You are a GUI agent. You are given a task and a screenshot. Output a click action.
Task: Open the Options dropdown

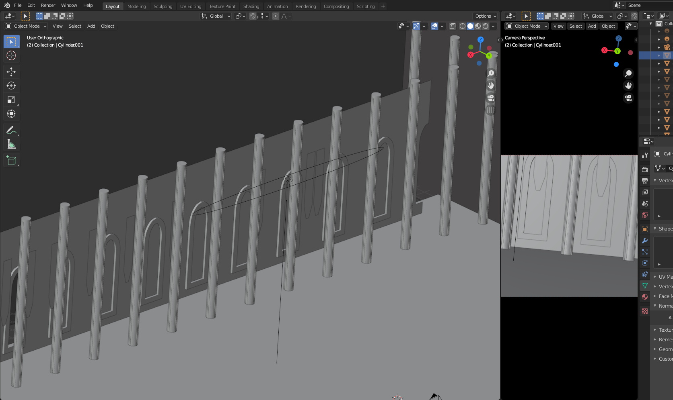[x=486, y=16]
